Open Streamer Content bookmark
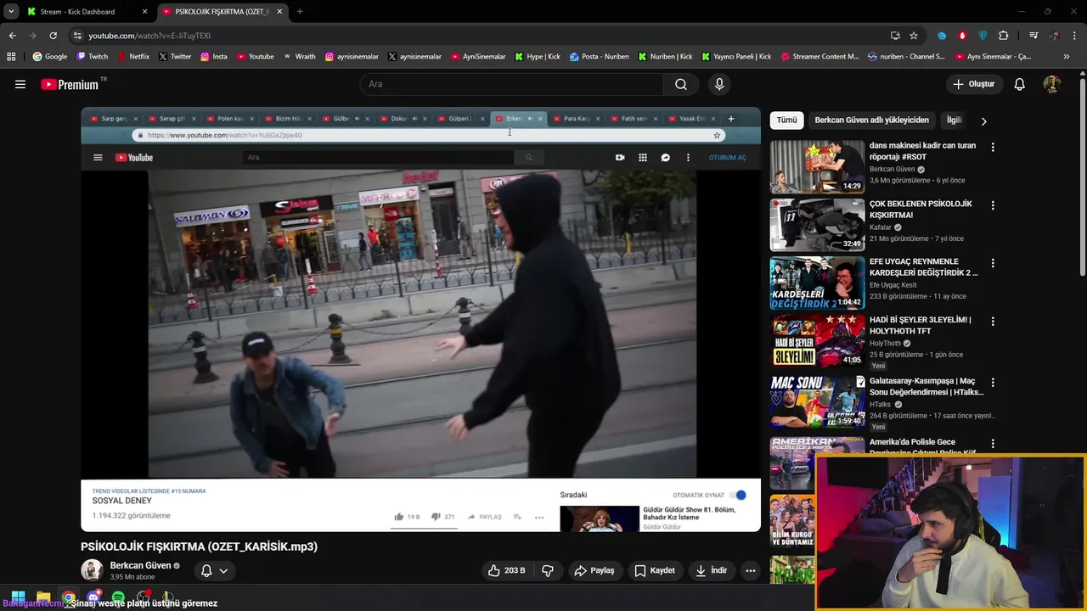The height and width of the screenshot is (611, 1087). pos(819,57)
